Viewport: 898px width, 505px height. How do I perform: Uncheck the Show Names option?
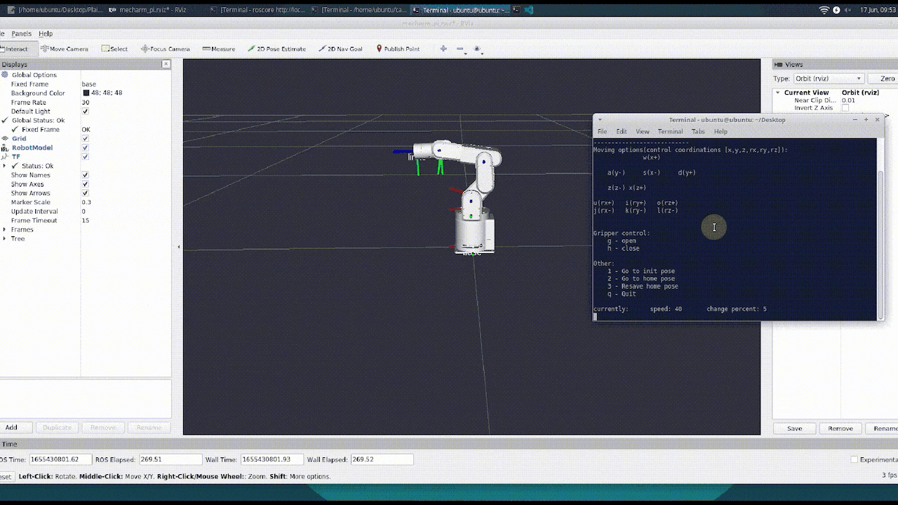[x=86, y=175]
